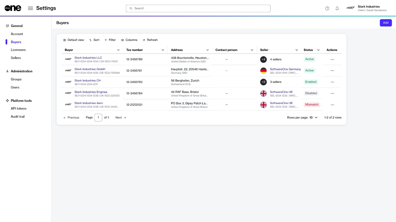Go to Licensees in the sidebar
Screen dimensions: 396x222
point(18,50)
